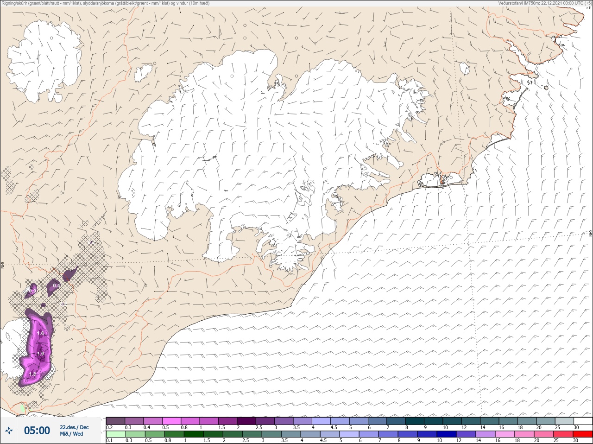Click the 1.9 precipitation value on the map

40,354
